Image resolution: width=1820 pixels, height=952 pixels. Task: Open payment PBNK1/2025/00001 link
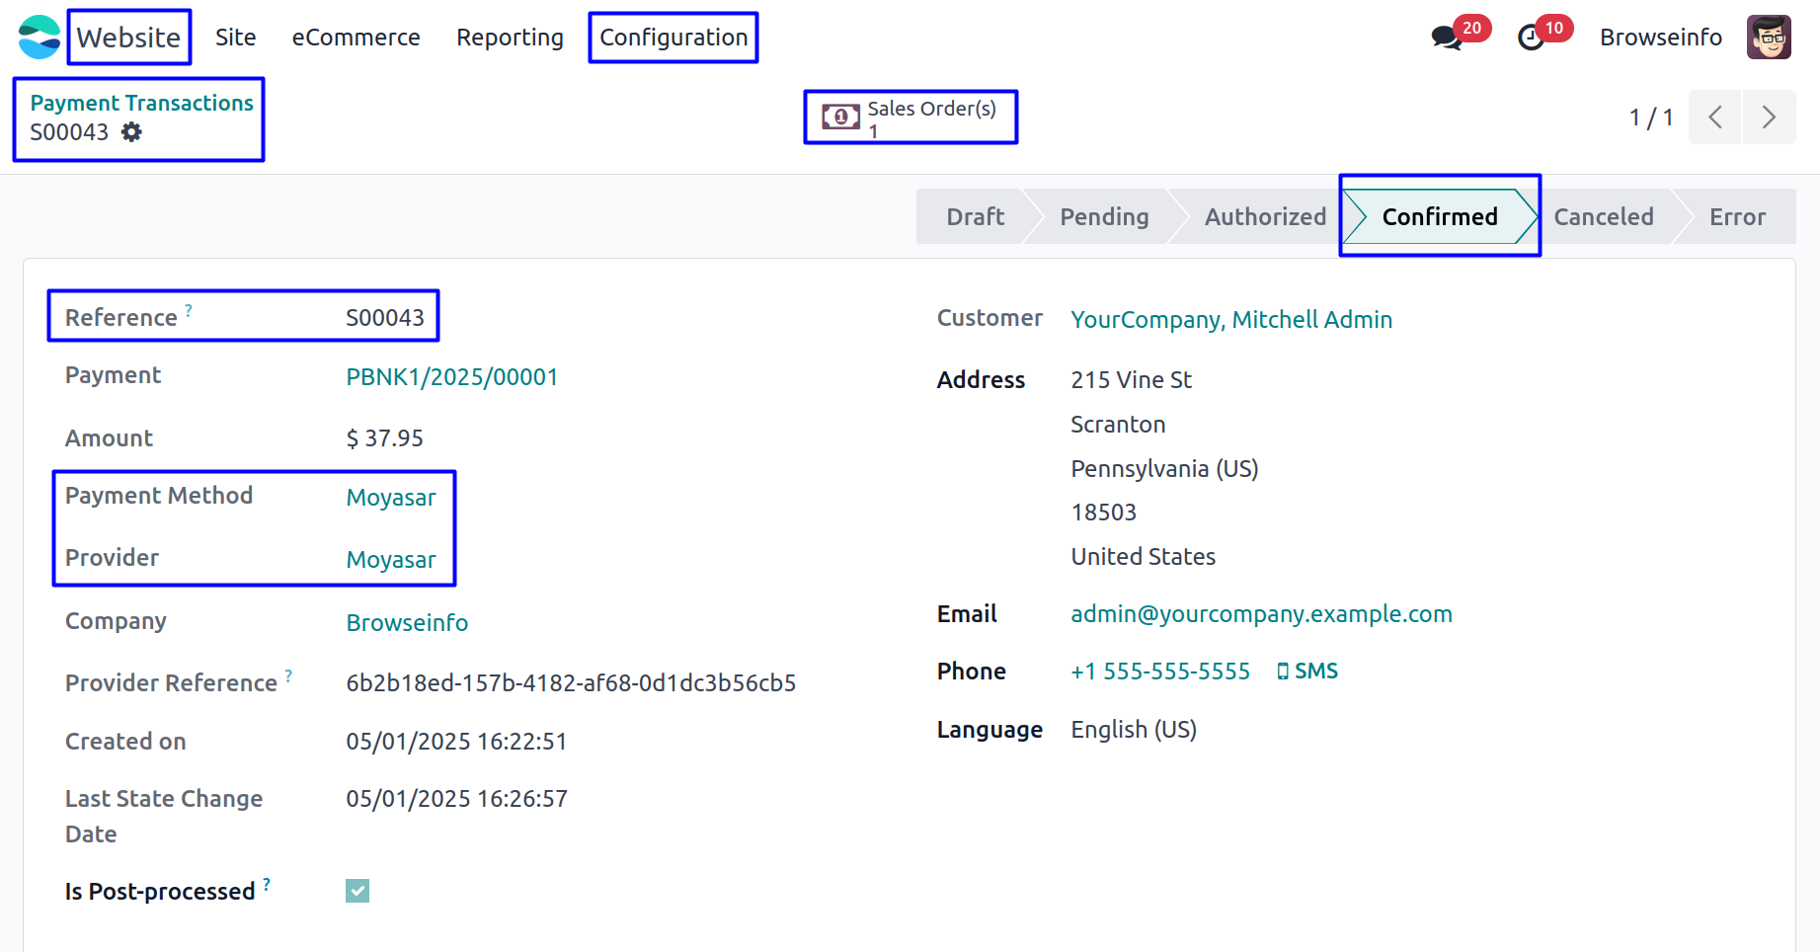[452, 377]
